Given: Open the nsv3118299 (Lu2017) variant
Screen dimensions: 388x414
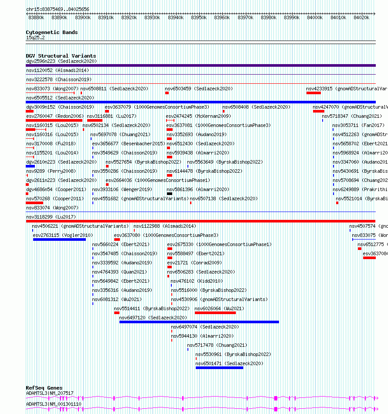Looking at the screenshot, I should [51, 217].
